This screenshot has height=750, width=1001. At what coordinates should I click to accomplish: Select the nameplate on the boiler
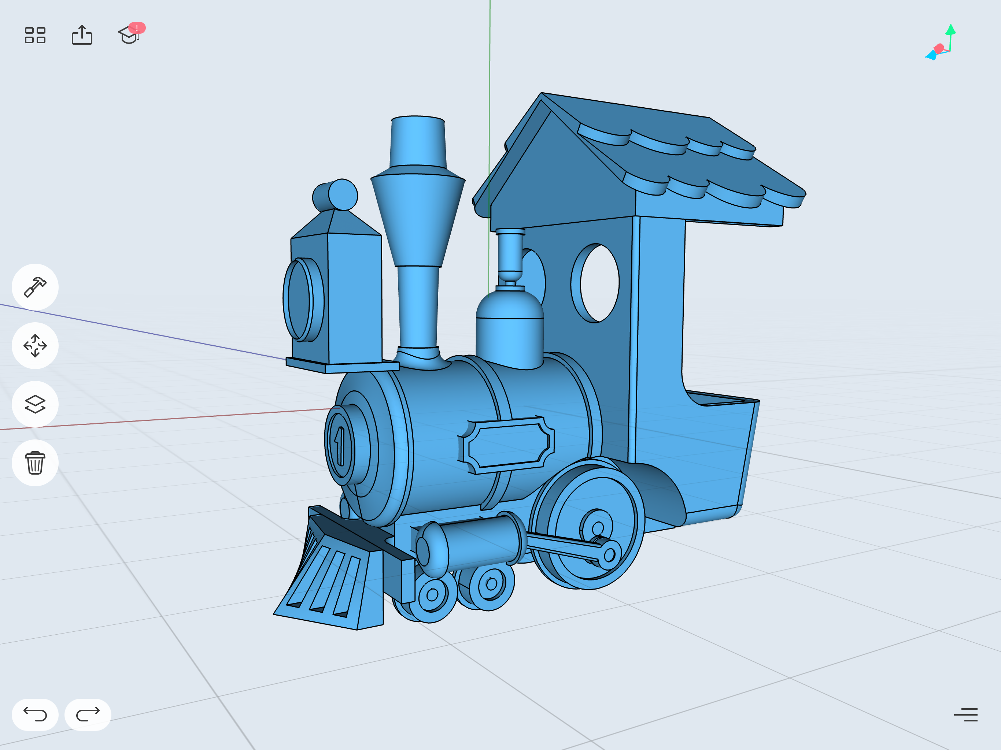click(506, 445)
